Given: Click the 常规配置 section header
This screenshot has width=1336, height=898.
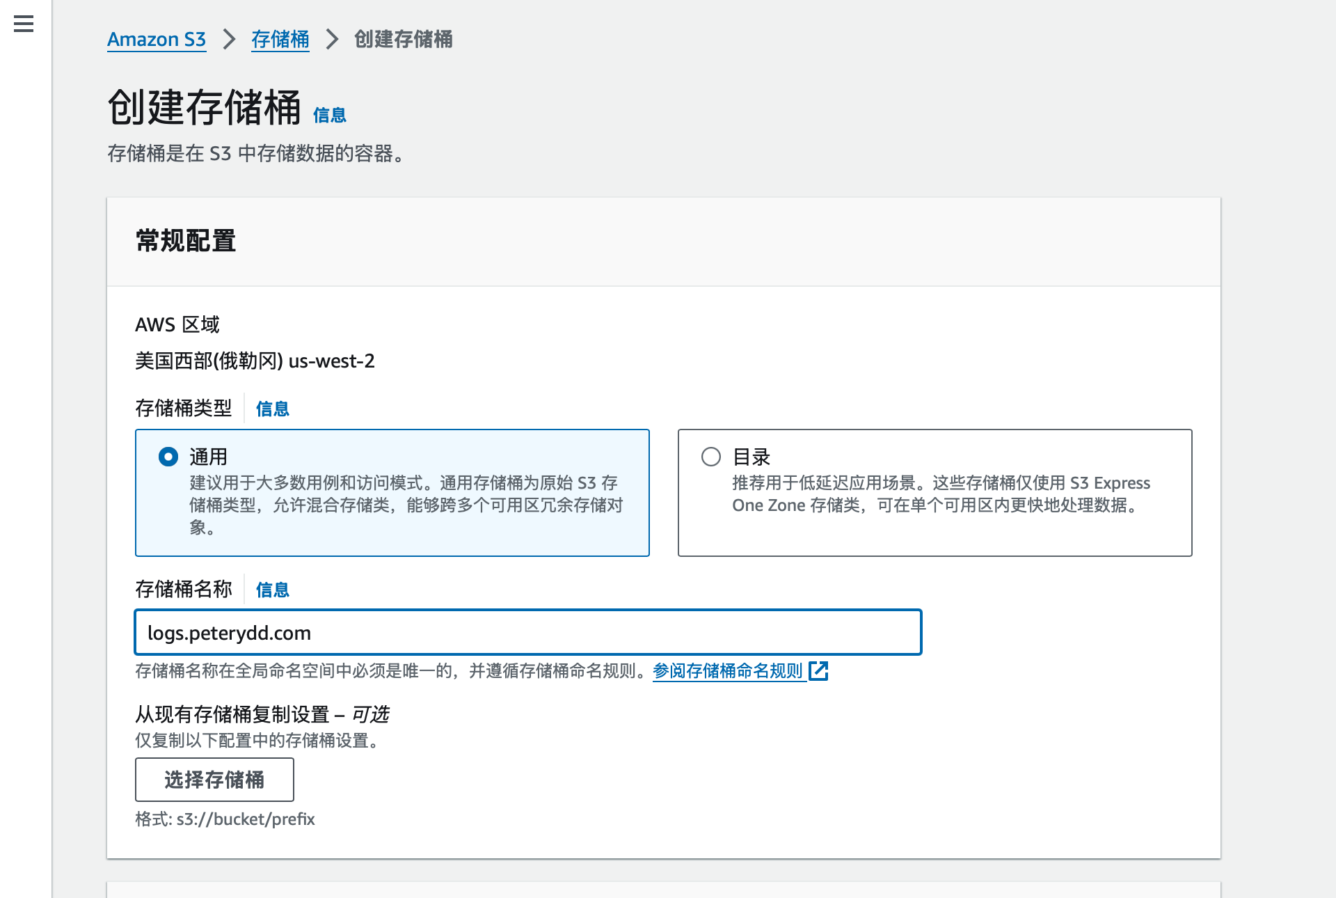Looking at the screenshot, I should [185, 242].
